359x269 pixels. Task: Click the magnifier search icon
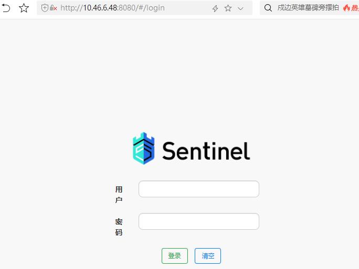[268, 8]
